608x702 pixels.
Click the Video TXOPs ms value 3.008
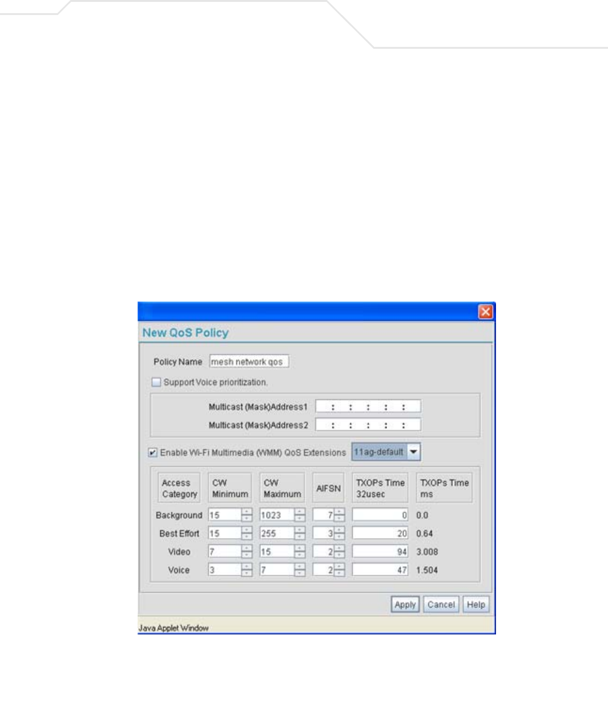[427, 552]
